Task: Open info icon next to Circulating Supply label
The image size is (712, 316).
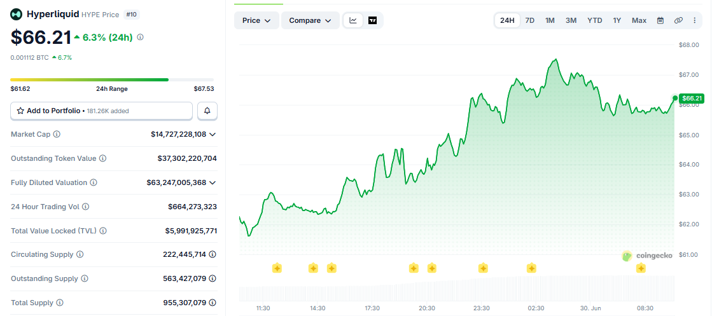Action: (x=80, y=254)
